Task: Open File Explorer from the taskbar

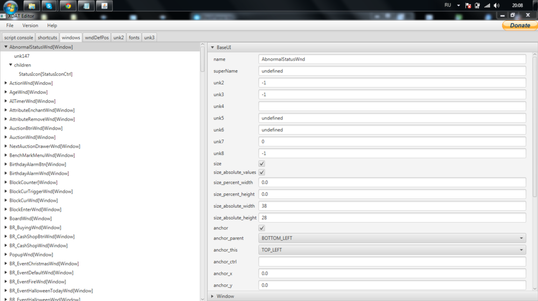Action: [32, 6]
